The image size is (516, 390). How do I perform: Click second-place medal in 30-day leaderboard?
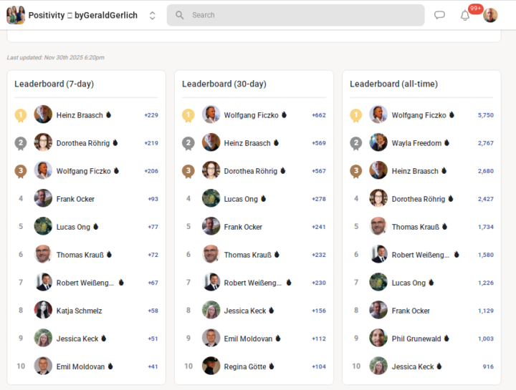tap(188, 143)
